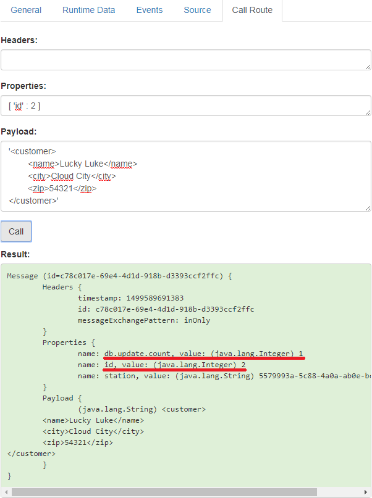Switch to the General tab
Viewport: 372px width, 498px height.
26,10
